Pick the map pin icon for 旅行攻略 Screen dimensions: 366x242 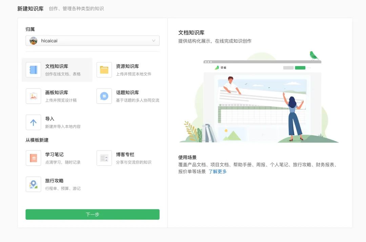click(33, 184)
